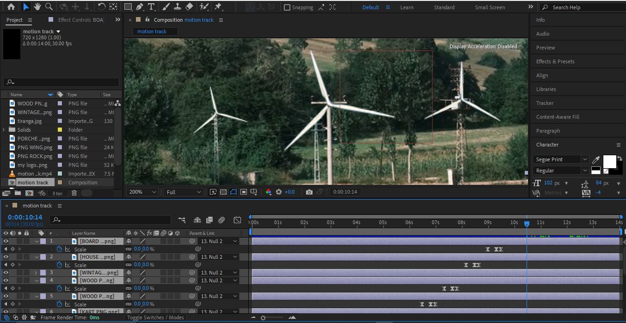Screen dimensions: 626x323
Task: Hide the BOARD png layer
Action: tap(6, 241)
